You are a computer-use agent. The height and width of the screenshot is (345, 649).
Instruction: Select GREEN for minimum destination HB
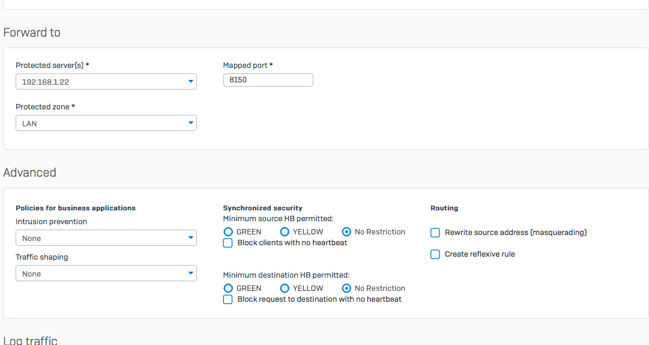tap(228, 289)
